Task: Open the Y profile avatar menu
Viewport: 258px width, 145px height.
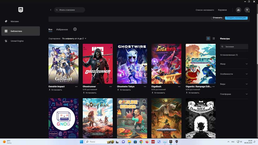Action: coord(247,10)
